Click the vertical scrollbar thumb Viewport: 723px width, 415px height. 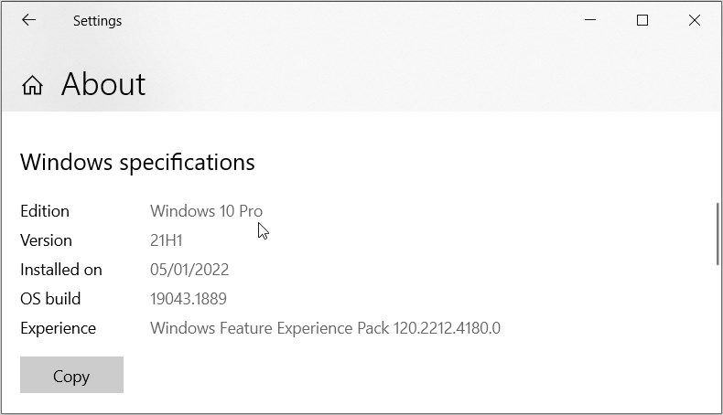[x=718, y=234]
